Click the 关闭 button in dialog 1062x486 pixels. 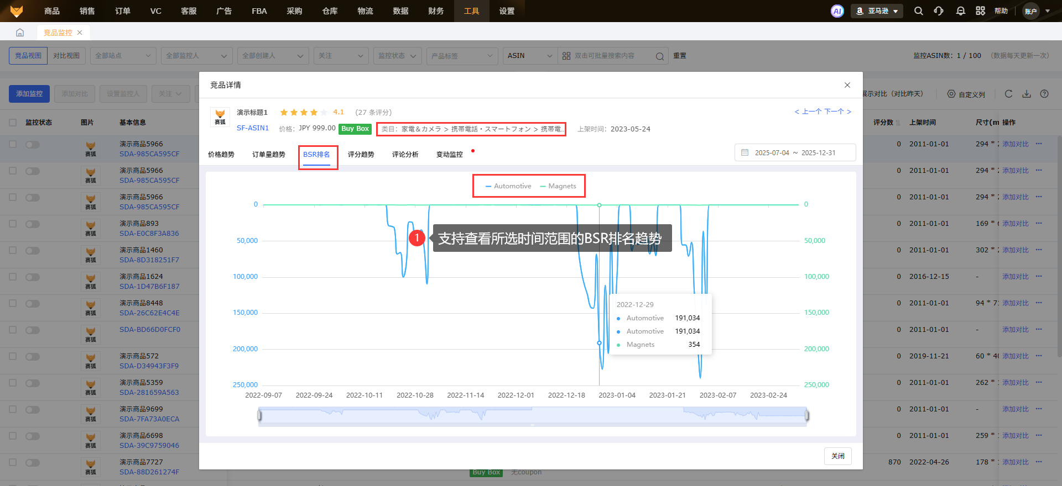[x=838, y=456]
